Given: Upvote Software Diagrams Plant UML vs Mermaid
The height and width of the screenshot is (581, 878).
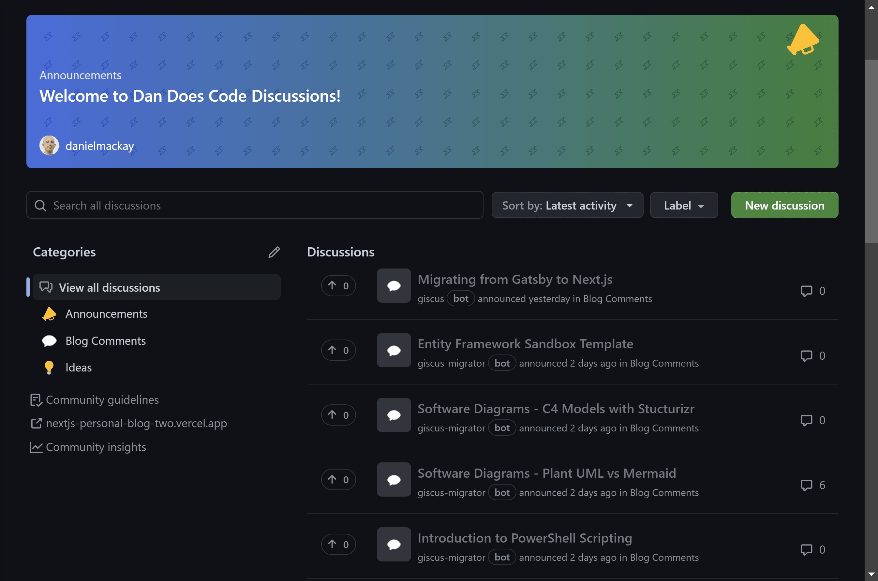Looking at the screenshot, I should click(338, 479).
